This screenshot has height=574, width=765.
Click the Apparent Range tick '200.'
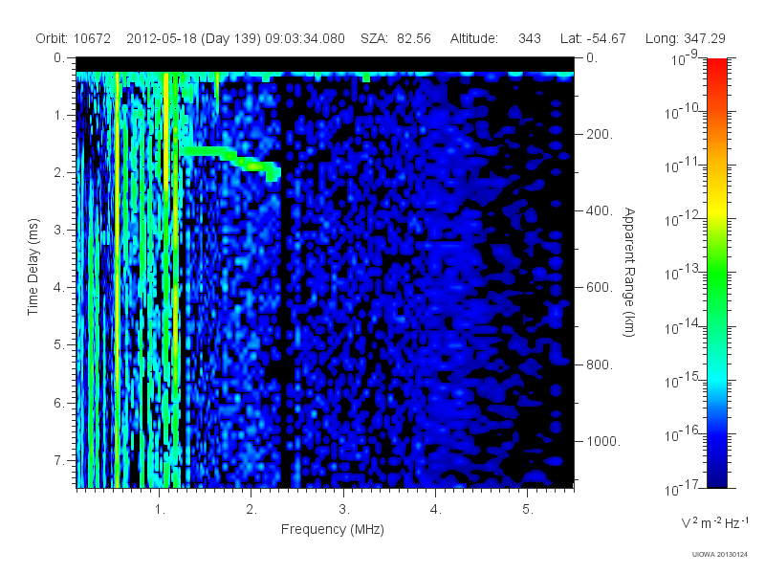(x=600, y=134)
